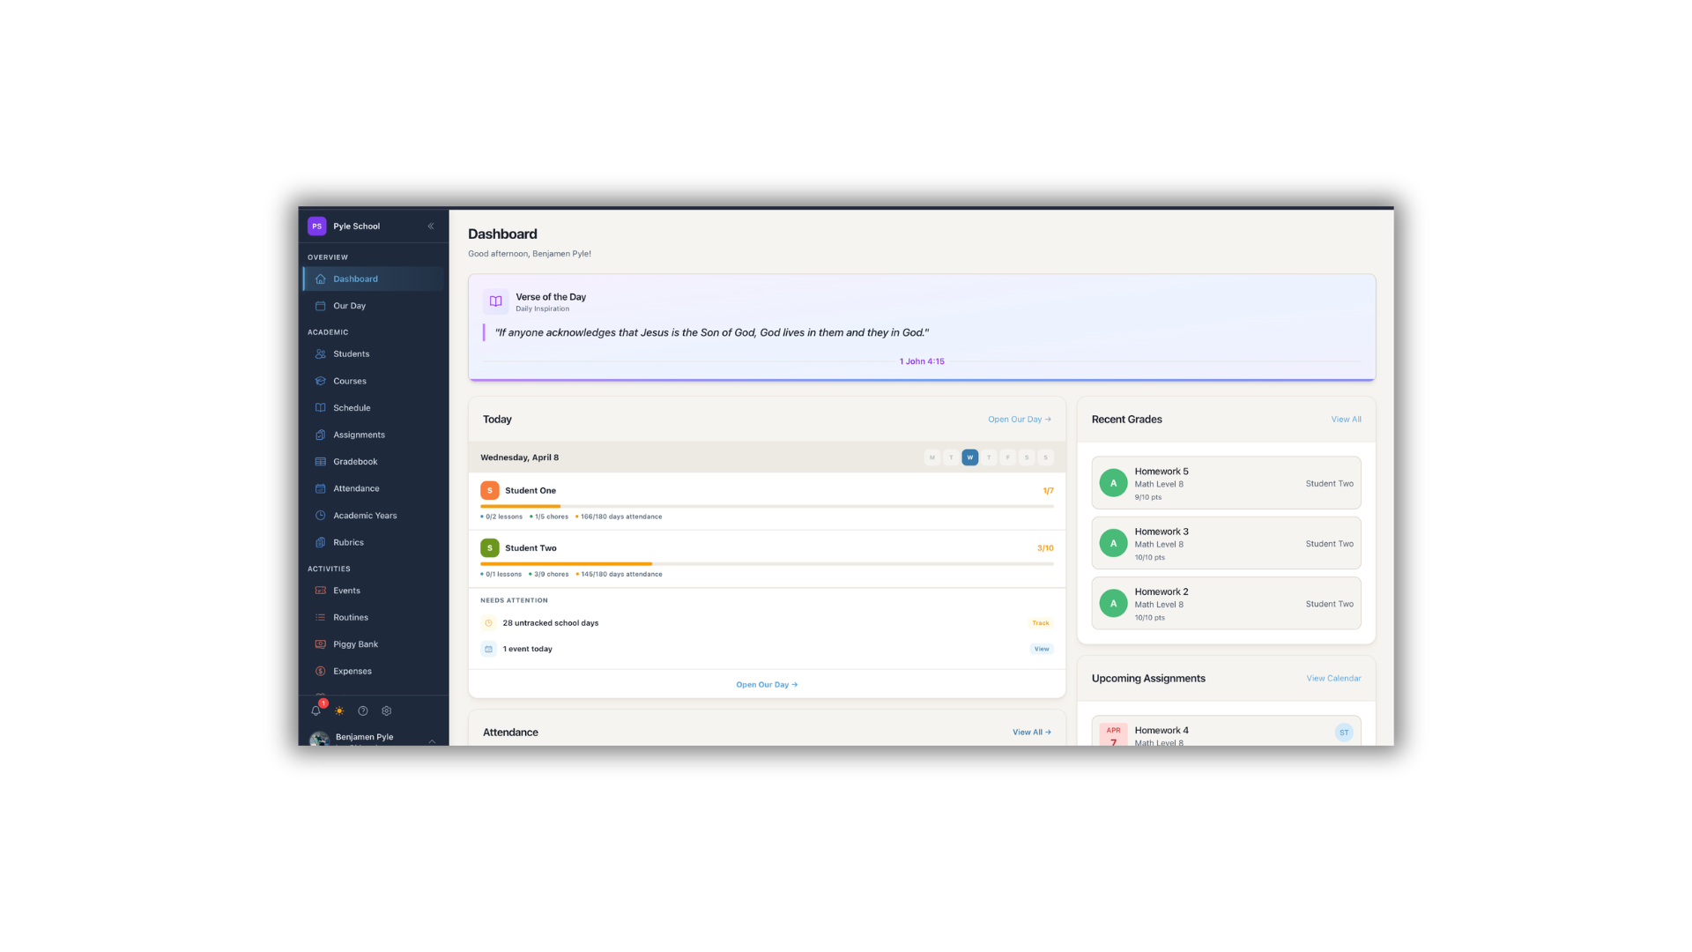Click the help question mark icon
This screenshot has height=952, width=1692.
(362, 710)
